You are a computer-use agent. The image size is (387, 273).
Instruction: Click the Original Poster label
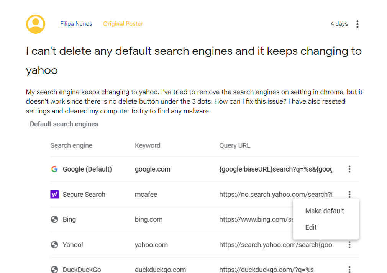123,24
